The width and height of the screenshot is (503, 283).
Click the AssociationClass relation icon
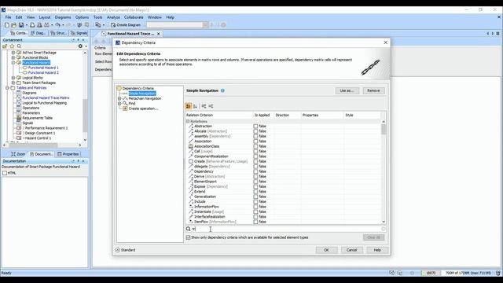pyautogui.click(x=191, y=146)
